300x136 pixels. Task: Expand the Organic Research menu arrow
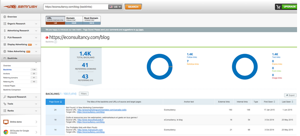(36, 24)
